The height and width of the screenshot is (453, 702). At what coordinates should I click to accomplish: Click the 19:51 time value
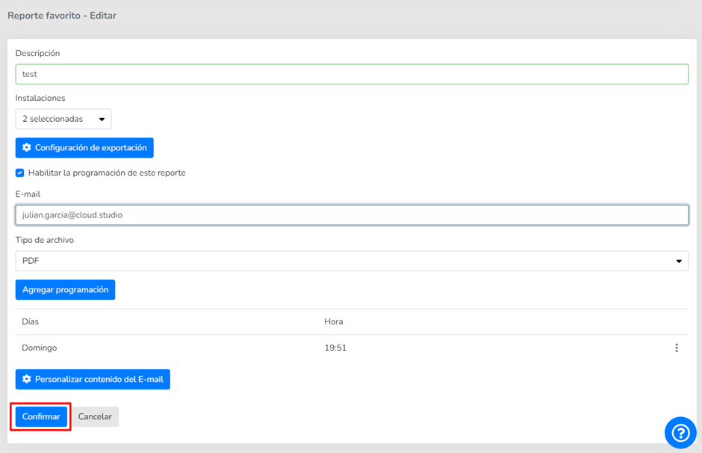(x=335, y=348)
